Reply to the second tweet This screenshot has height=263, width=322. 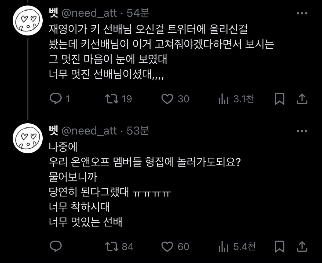(56, 246)
